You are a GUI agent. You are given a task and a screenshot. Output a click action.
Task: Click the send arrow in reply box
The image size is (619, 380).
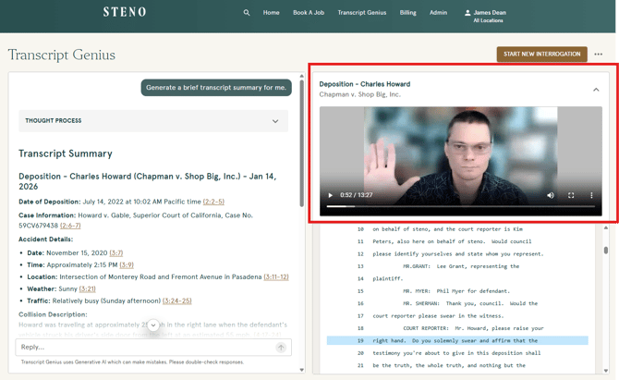click(x=281, y=348)
